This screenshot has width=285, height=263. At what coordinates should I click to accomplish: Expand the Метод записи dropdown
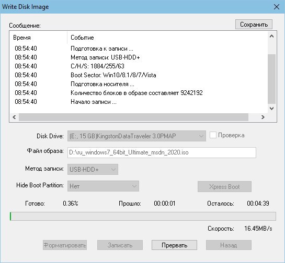click(93, 170)
